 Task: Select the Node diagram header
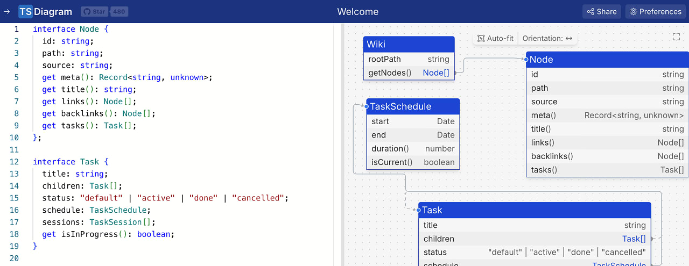tap(607, 60)
